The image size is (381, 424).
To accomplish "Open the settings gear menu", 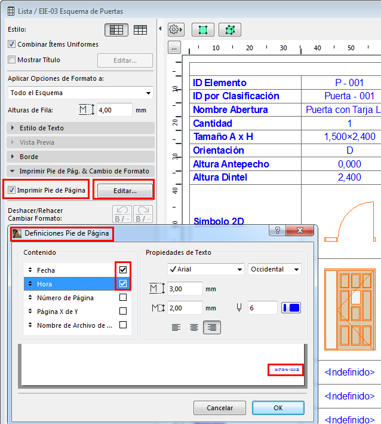I will tap(176, 29).
